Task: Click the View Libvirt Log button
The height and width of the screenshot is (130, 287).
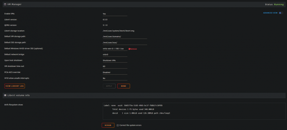Action: click(x=15, y=86)
